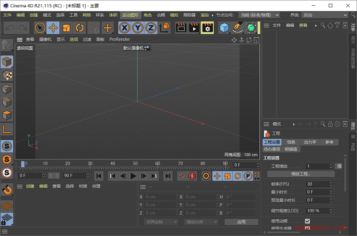357x236 pixels.
Task: Toggle the Z axis lock
Action: tap(151, 28)
